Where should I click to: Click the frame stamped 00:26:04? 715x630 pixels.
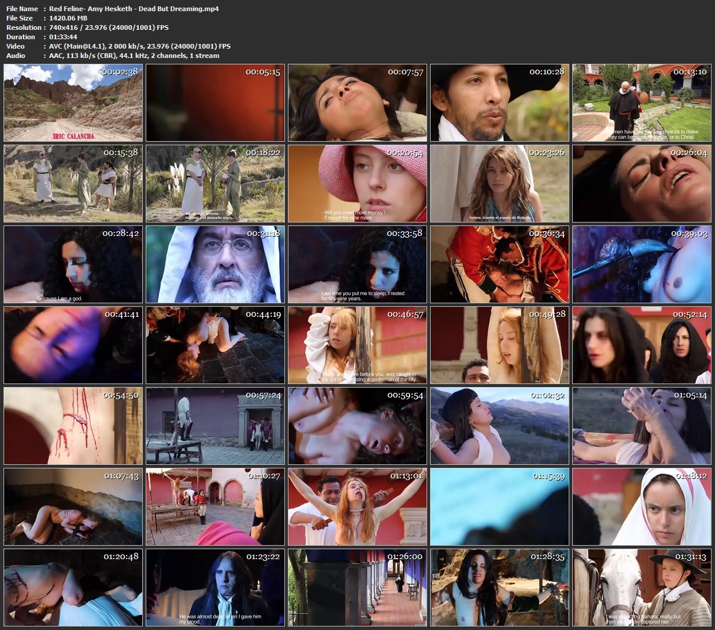click(642, 184)
